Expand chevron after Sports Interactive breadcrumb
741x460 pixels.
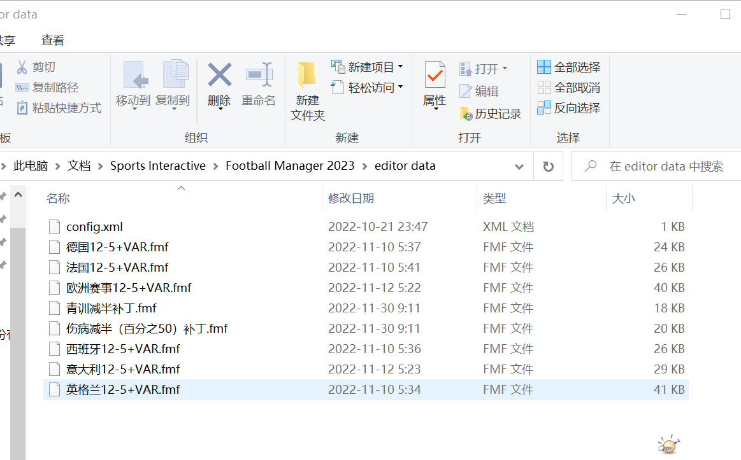215,167
